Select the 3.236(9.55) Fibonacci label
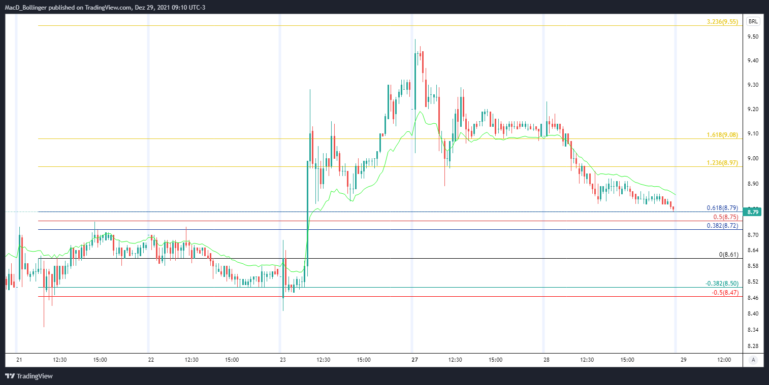769x385 pixels. pos(722,22)
